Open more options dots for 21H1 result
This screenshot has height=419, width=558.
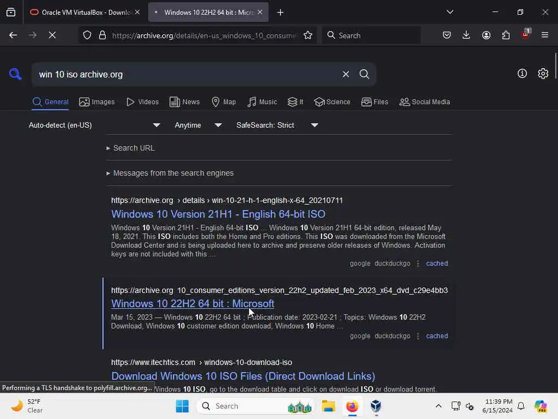point(418,264)
